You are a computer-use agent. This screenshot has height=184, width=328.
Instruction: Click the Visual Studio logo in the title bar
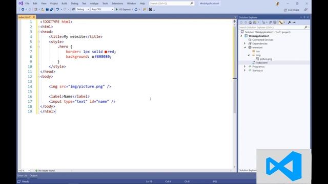[20, 4]
